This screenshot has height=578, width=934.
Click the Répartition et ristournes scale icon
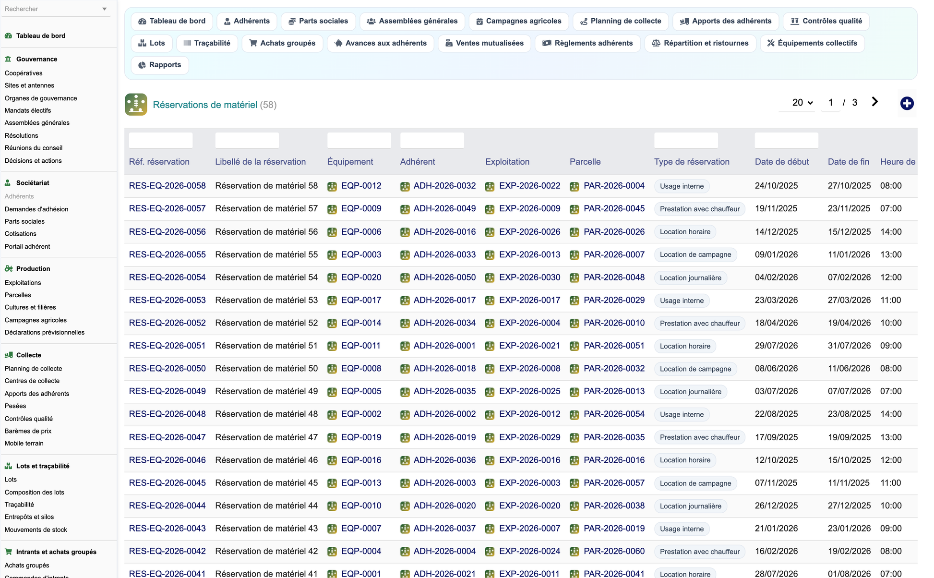(656, 43)
